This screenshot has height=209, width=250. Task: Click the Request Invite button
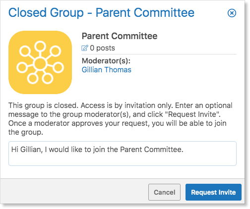[213, 192]
